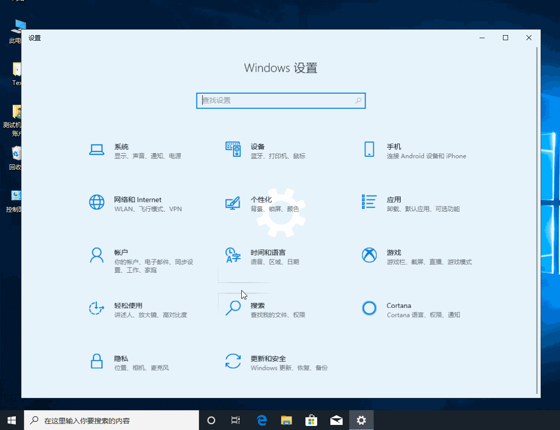560x430 pixels.
Task: Click the taskbar search box
Action: coord(111,420)
